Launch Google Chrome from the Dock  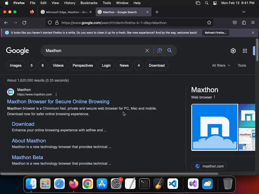click(88, 184)
